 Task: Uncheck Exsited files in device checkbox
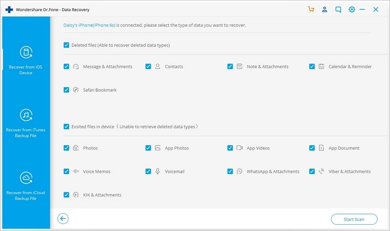66,126
